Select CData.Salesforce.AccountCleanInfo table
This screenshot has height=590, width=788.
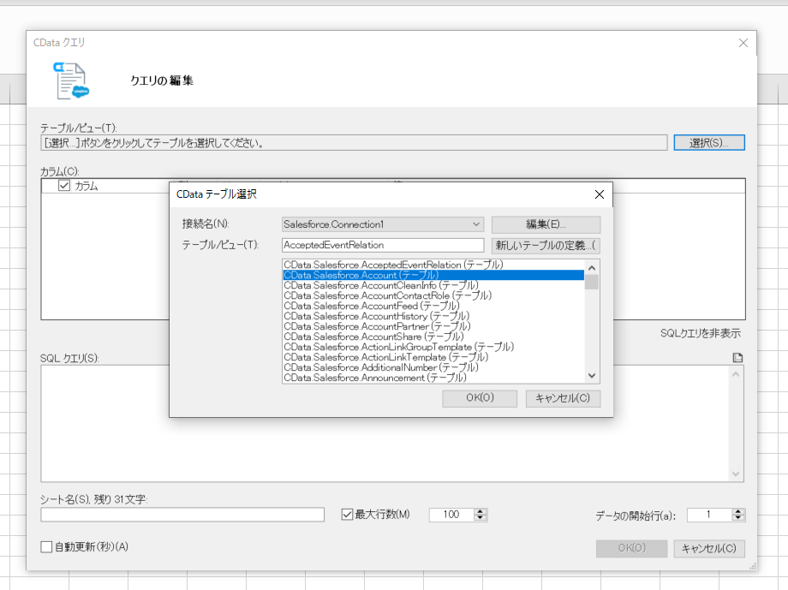tap(433, 285)
